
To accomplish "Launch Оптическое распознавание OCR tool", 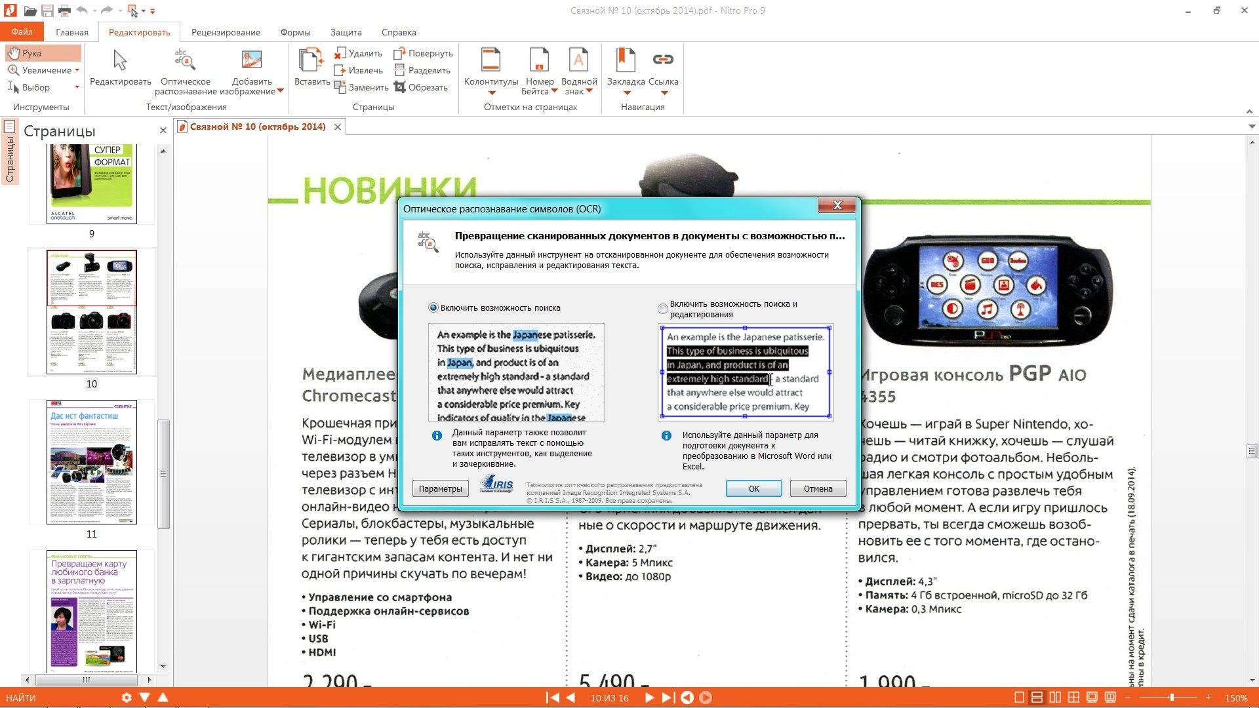I will tap(186, 72).
